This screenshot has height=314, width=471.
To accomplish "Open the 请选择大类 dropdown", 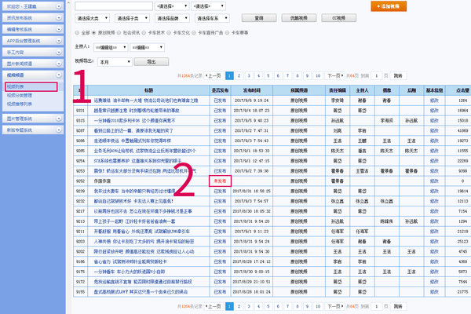I will coord(93,16).
